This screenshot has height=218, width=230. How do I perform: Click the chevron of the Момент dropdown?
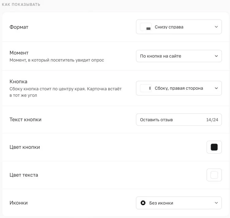tap(216, 56)
